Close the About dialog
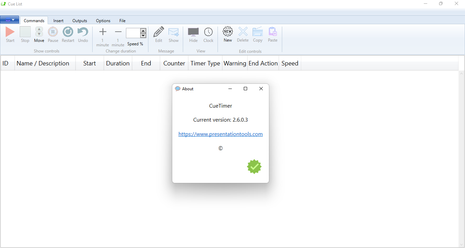465x248 pixels. pos(261,89)
